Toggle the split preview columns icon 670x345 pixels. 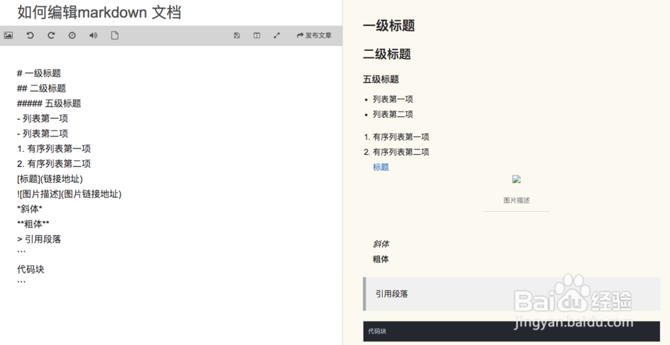coord(257,36)
